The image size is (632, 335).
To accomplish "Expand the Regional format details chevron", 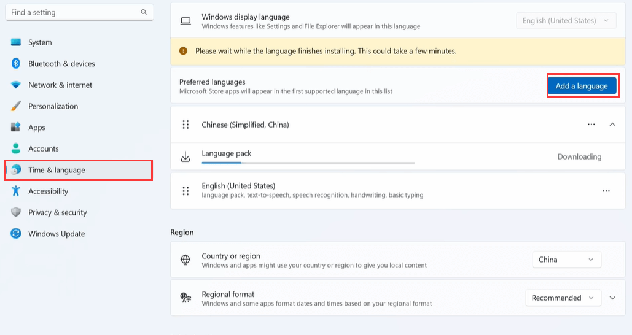I will pos(612,298).
